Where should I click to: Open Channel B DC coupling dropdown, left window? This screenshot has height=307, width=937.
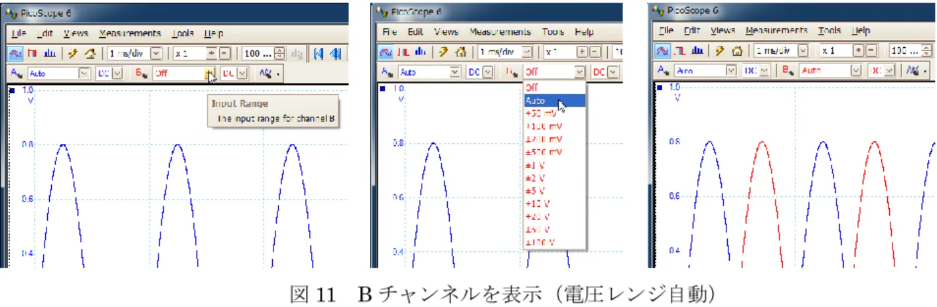pos(241,73)
